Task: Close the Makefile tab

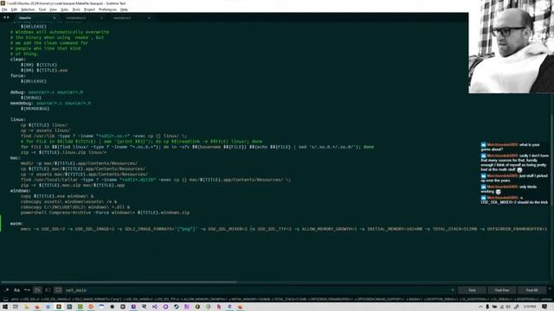Action: [54, 17]
